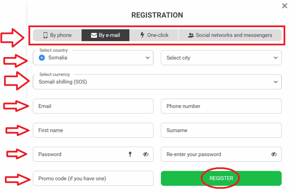Click the phone icon on By phone tab
Viewport: 291px width, 193px height.
[45, 35]
